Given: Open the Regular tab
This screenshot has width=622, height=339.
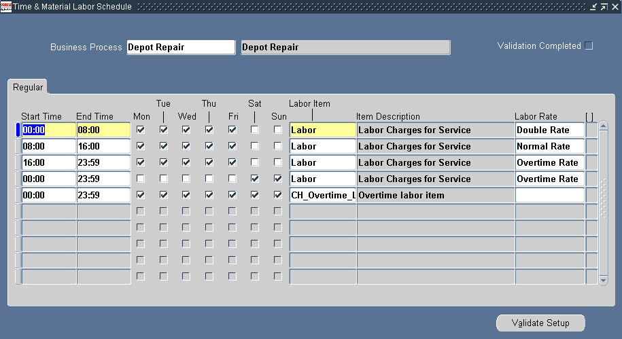Looking at the screenshot, I should click(28, 87).
